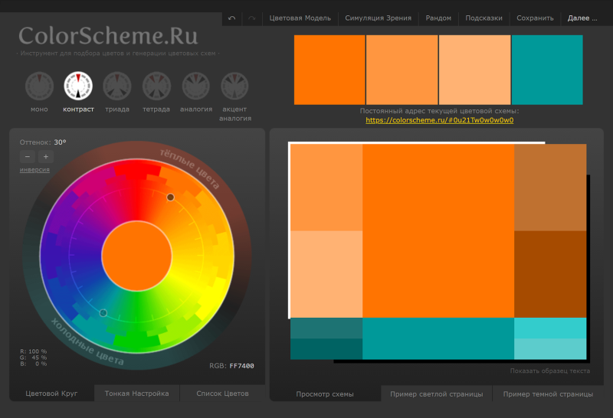Click the teal complement marker on wheel
Image resolution: width=613 pixels, height=418 pixels.
click(103, 313)
